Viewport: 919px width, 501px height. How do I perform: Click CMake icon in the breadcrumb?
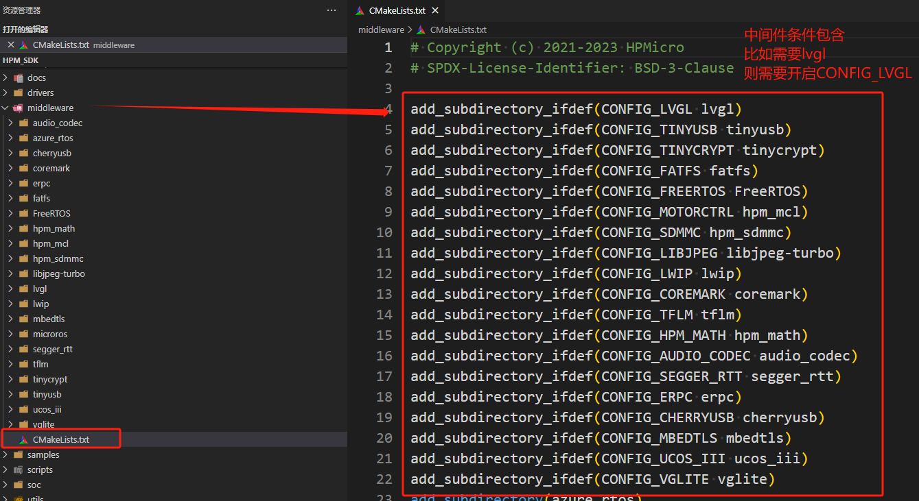[x=421, y=29]
